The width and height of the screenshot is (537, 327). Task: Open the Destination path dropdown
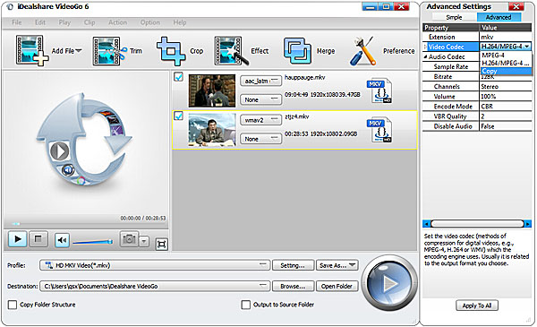coord(155,286)
